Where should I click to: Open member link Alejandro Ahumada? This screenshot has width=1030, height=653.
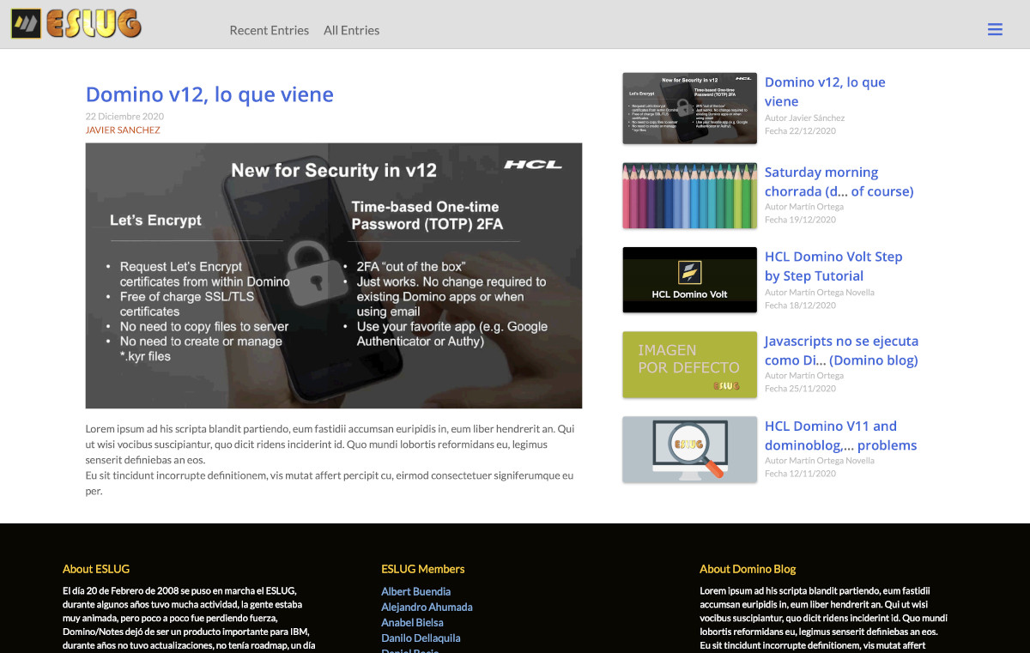pyautogui.click(x=427, y=607)
